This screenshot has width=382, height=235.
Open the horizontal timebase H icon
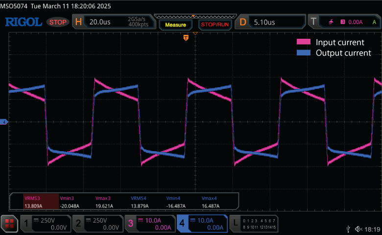pyautogui.click(x=78, y=22)
